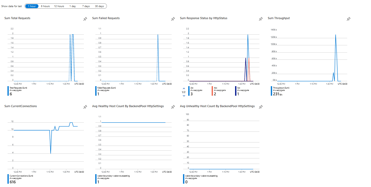Open the Sum Throughput chart title
Viewport: 371px width, 187px height.
click(279, 18)
